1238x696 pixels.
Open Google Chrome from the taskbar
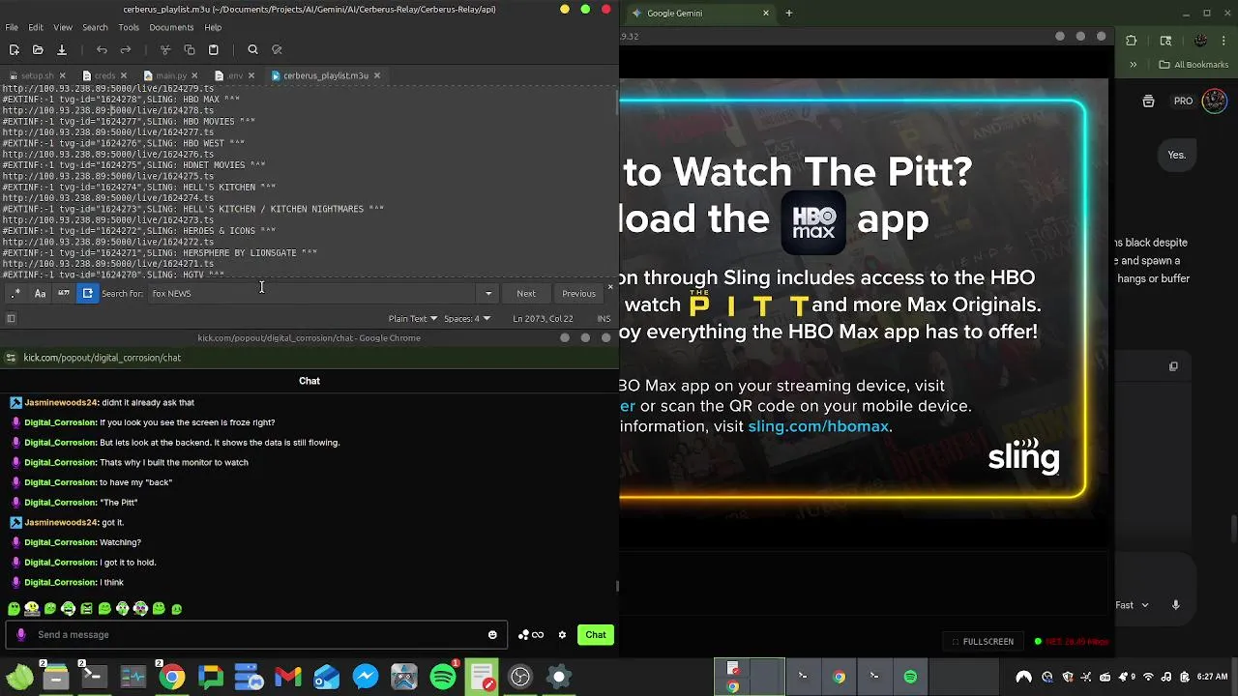[171, 677]
